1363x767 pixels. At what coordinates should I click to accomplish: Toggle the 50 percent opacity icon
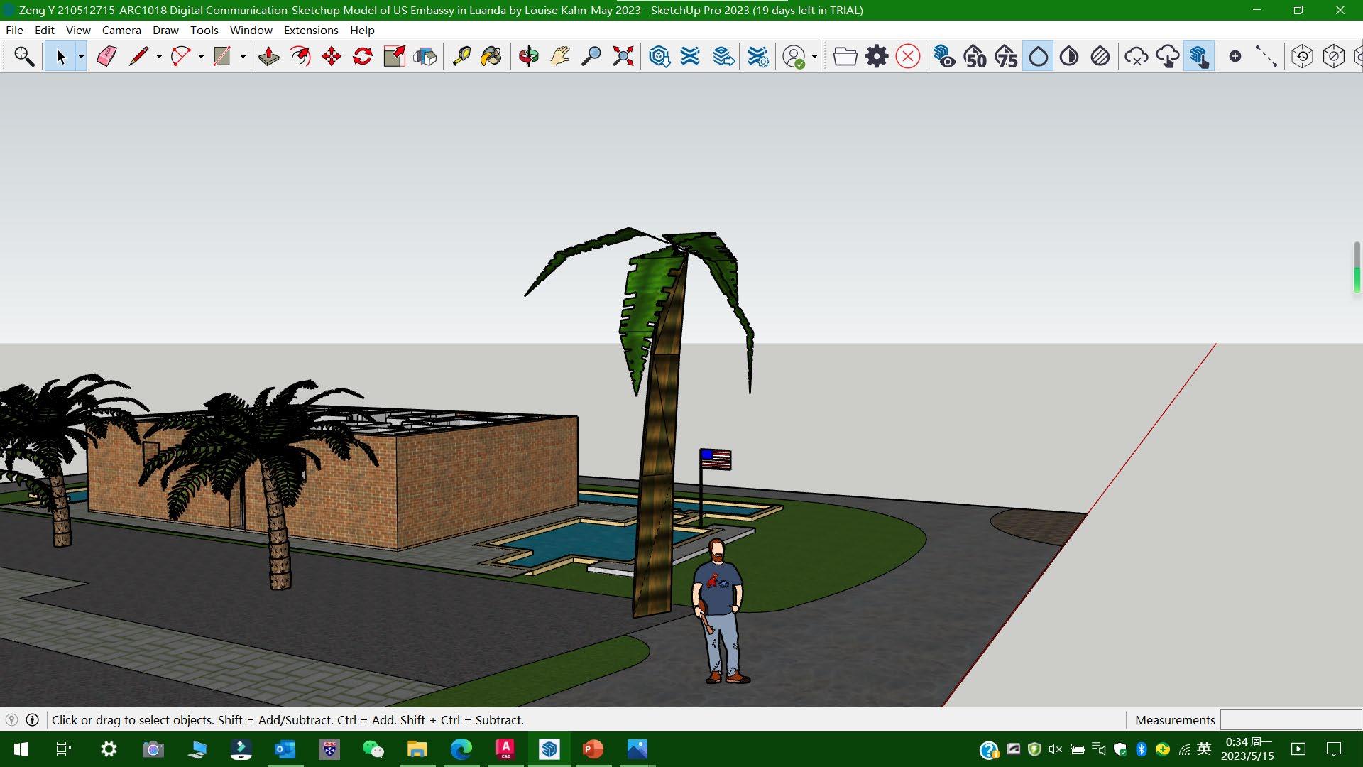click(975, 56)
